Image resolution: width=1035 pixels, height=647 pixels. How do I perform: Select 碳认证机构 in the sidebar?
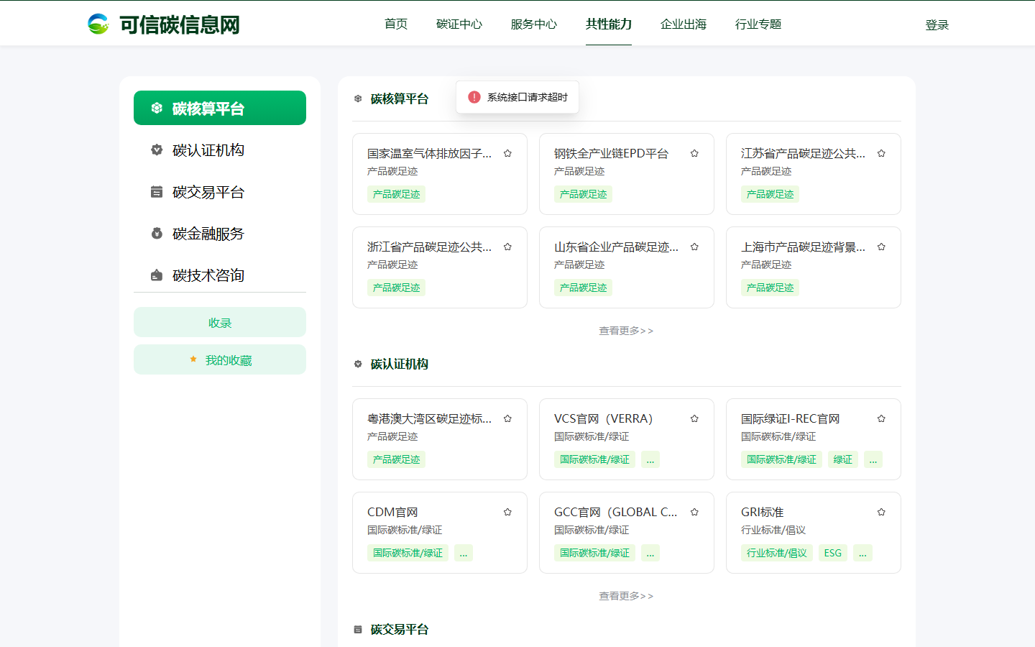point(220,150)
